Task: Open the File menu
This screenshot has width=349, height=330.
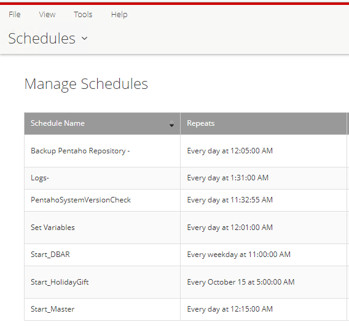Action: point(15,15)
